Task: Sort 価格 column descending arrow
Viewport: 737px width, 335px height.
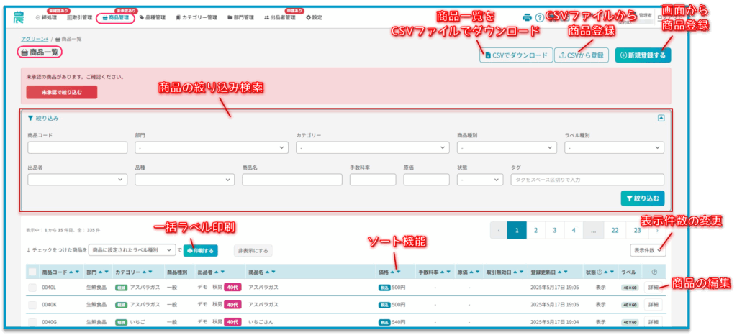Action: 398,272
